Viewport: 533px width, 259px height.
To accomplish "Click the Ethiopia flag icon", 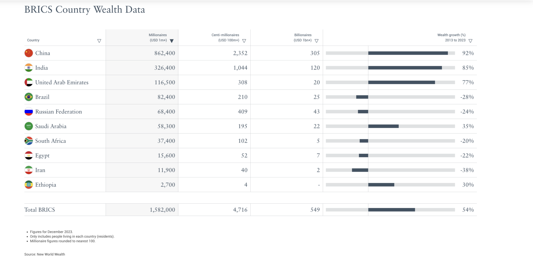I will click(29, 185).
